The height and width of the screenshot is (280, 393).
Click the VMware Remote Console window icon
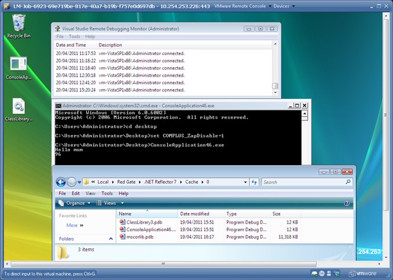coord(7,6)
